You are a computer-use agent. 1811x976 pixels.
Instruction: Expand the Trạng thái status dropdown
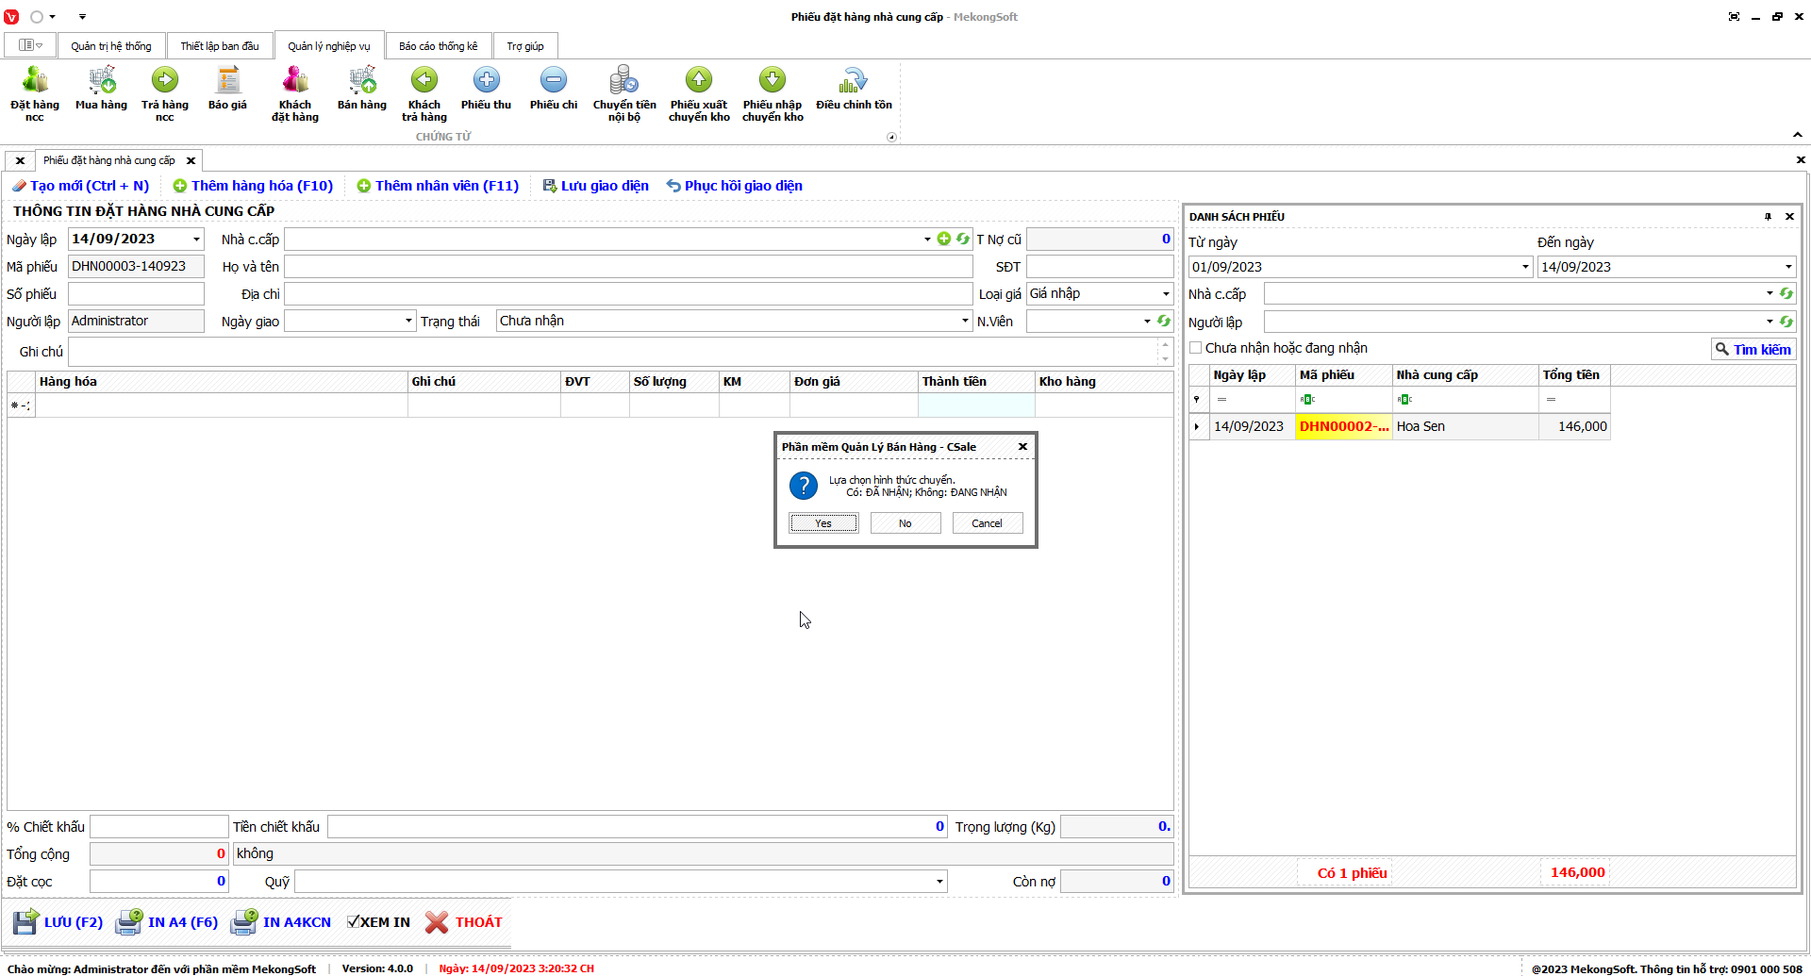point(965,322)
